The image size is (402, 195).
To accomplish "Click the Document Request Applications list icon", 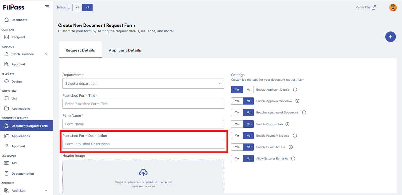I will (x=7, y=136).
